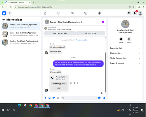The width and height of the screenshot is (146, 117).
Task: Open the apps grid menu
Action: click(x=129, y=13)
